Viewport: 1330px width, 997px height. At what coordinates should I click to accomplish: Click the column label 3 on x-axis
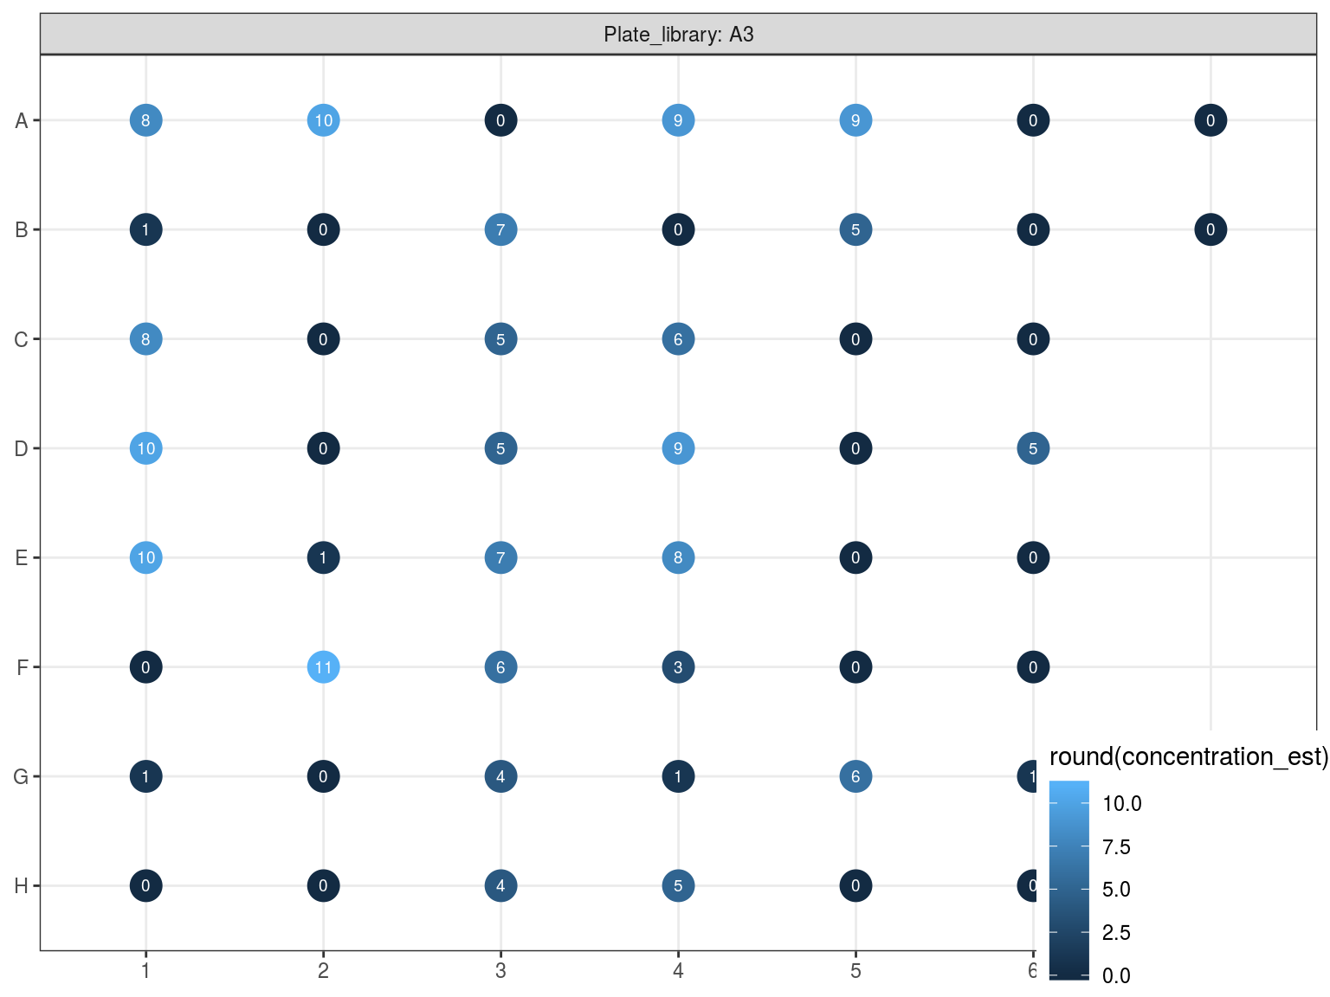500,971
